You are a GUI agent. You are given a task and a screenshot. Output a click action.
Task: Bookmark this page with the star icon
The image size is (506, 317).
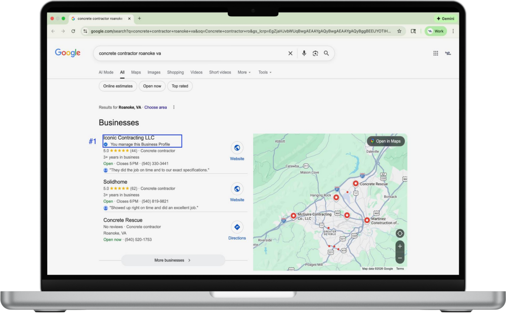(400, 31)
